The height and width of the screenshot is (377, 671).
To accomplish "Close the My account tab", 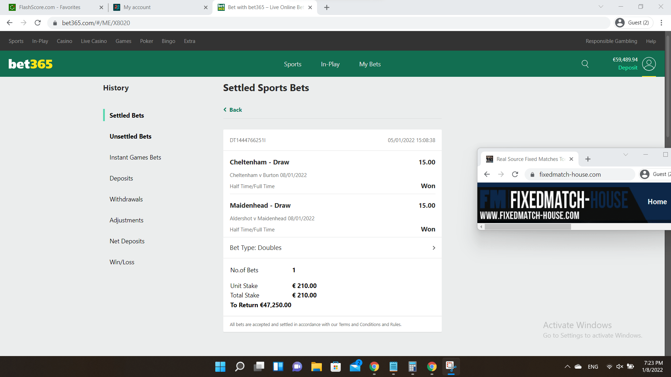I will [205, 7].
